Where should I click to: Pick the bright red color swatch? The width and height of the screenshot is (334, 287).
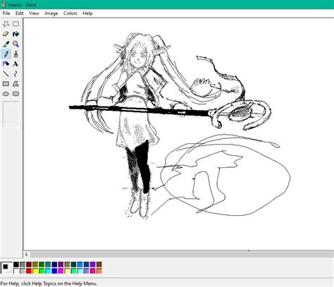pos(29,271)
